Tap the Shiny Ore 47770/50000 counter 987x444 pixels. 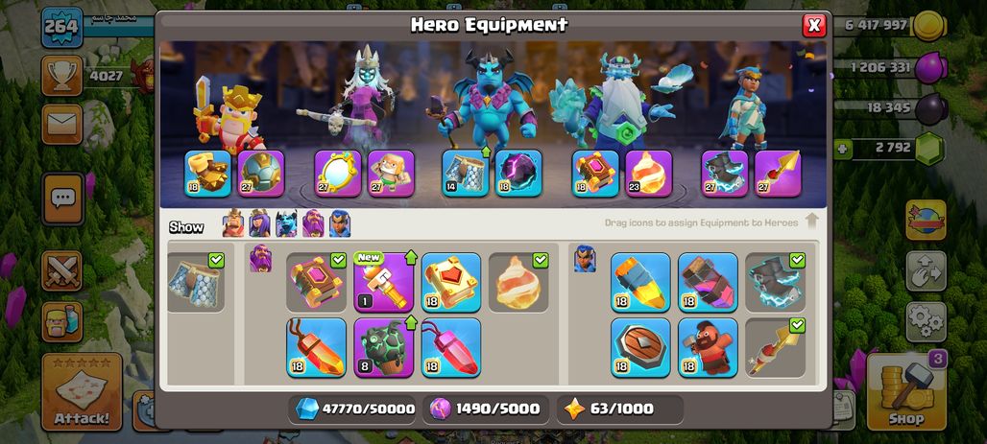pos(354,409)
